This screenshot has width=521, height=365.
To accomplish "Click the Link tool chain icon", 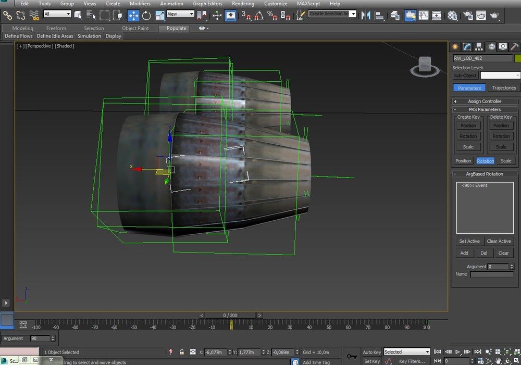I will [7, 16].
